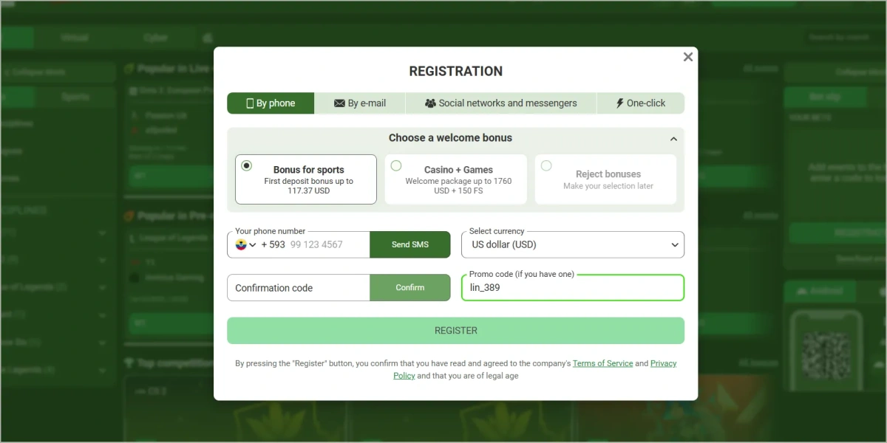Select the Casino + Games bonus option
887x443 pixels.
point(396,166)
